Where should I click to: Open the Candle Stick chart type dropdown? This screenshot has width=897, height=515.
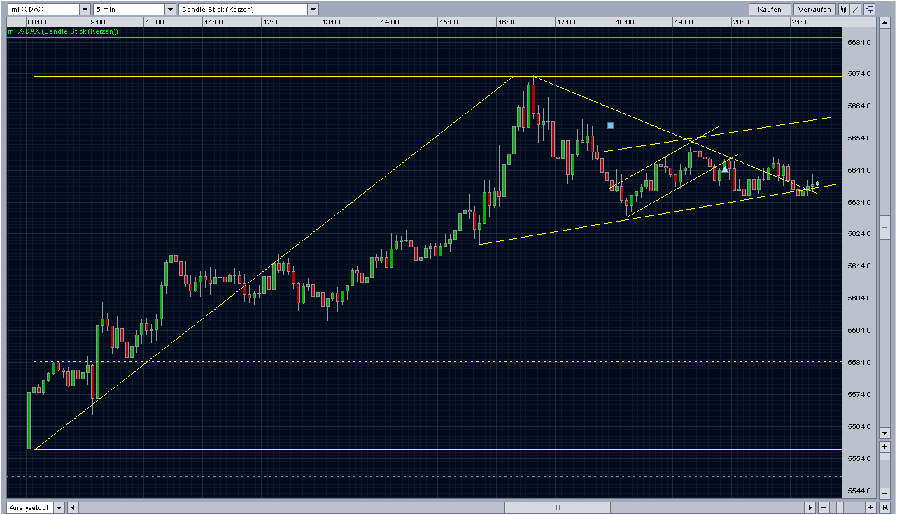coord(313,10)
